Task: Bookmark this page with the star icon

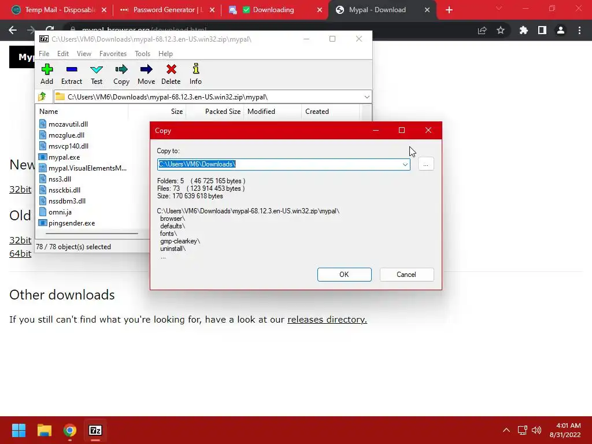Action: [x=501, y=30]
